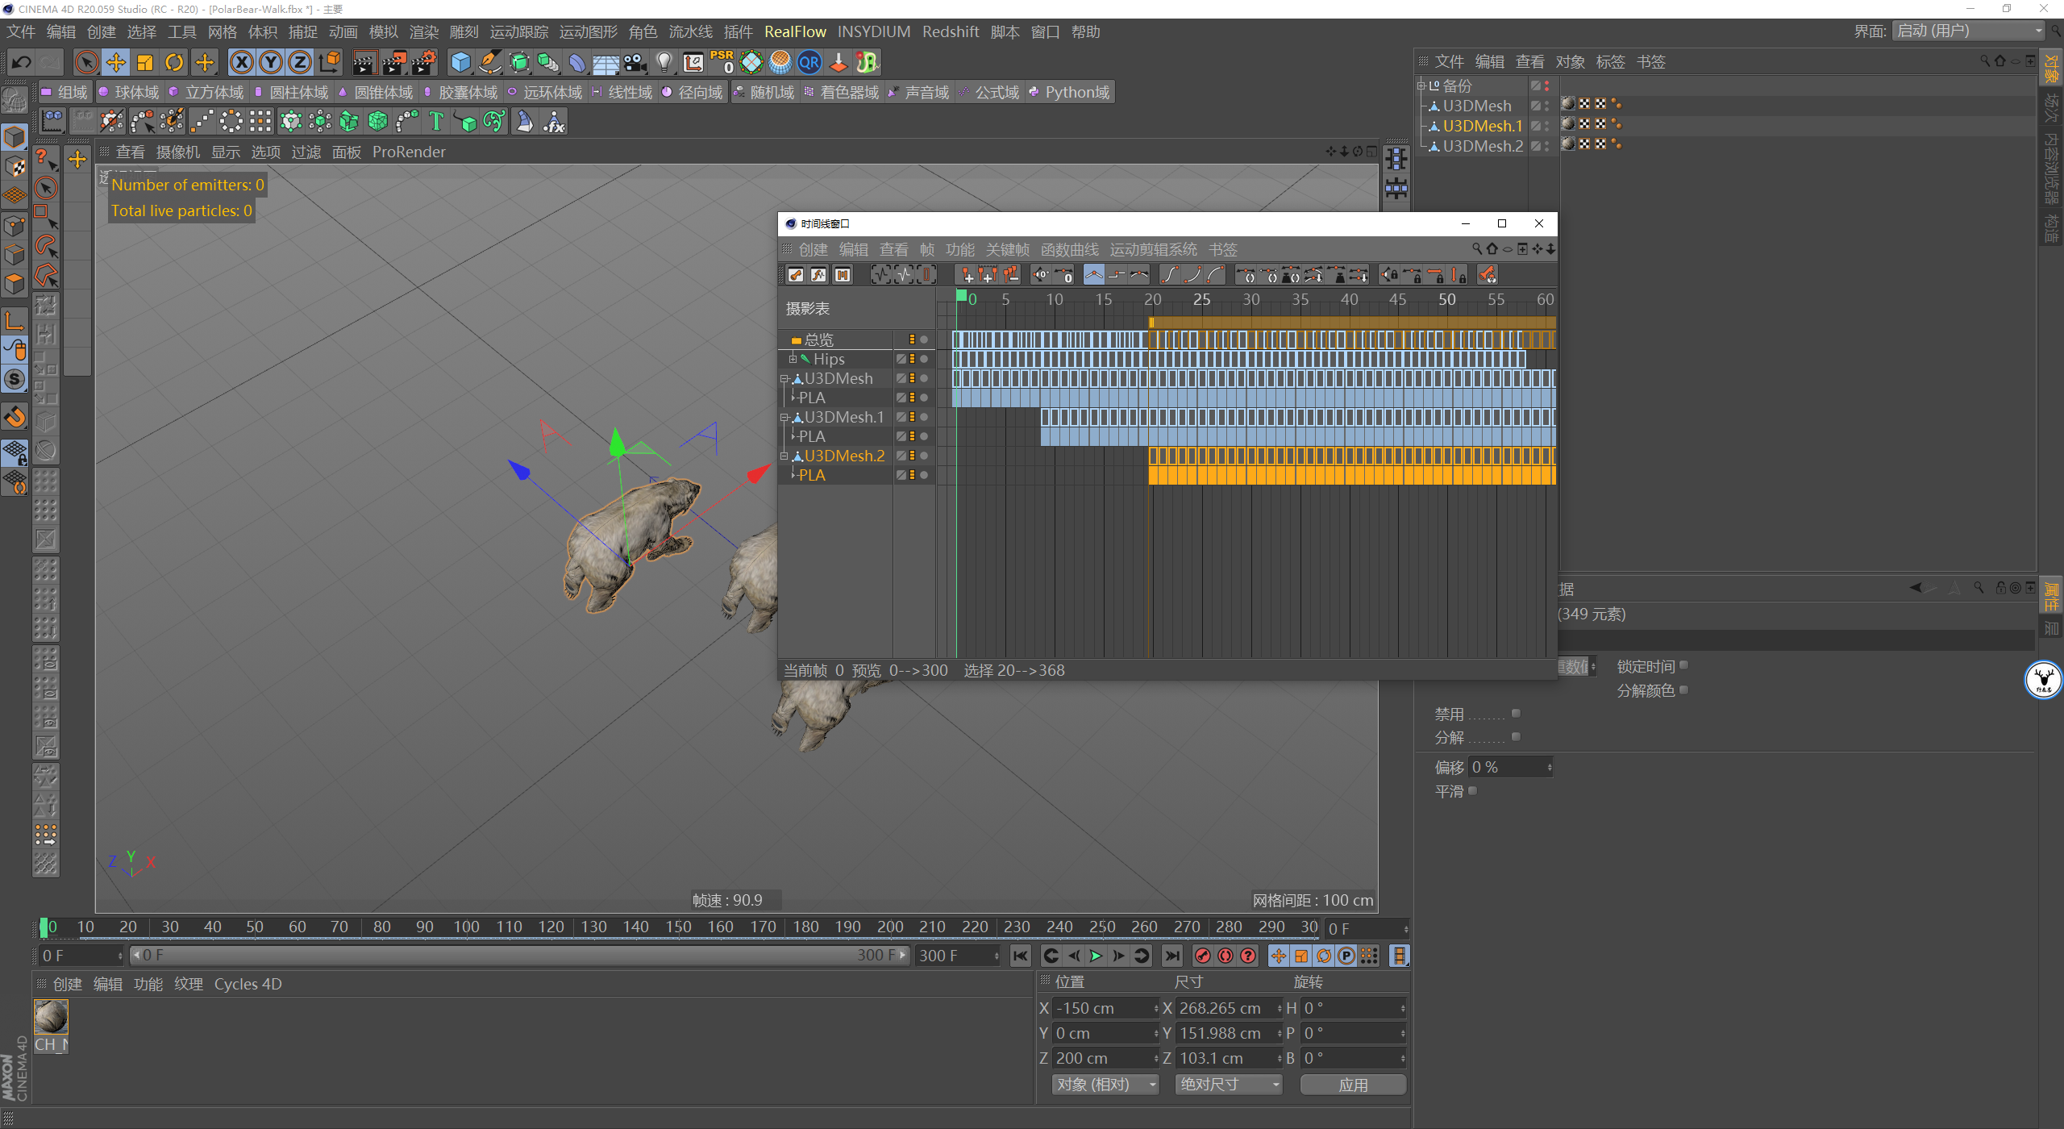Image resolution: width=2064 pixels, height=1129 pixels.
Task: Go to end of animation
Action: [1172, 956]
